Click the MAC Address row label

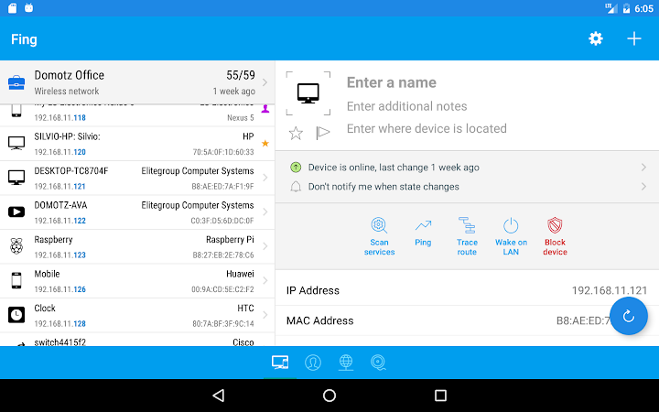pos(319,320)
